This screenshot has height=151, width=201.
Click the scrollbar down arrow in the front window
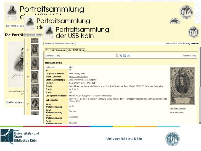click(x=200, y=123)
